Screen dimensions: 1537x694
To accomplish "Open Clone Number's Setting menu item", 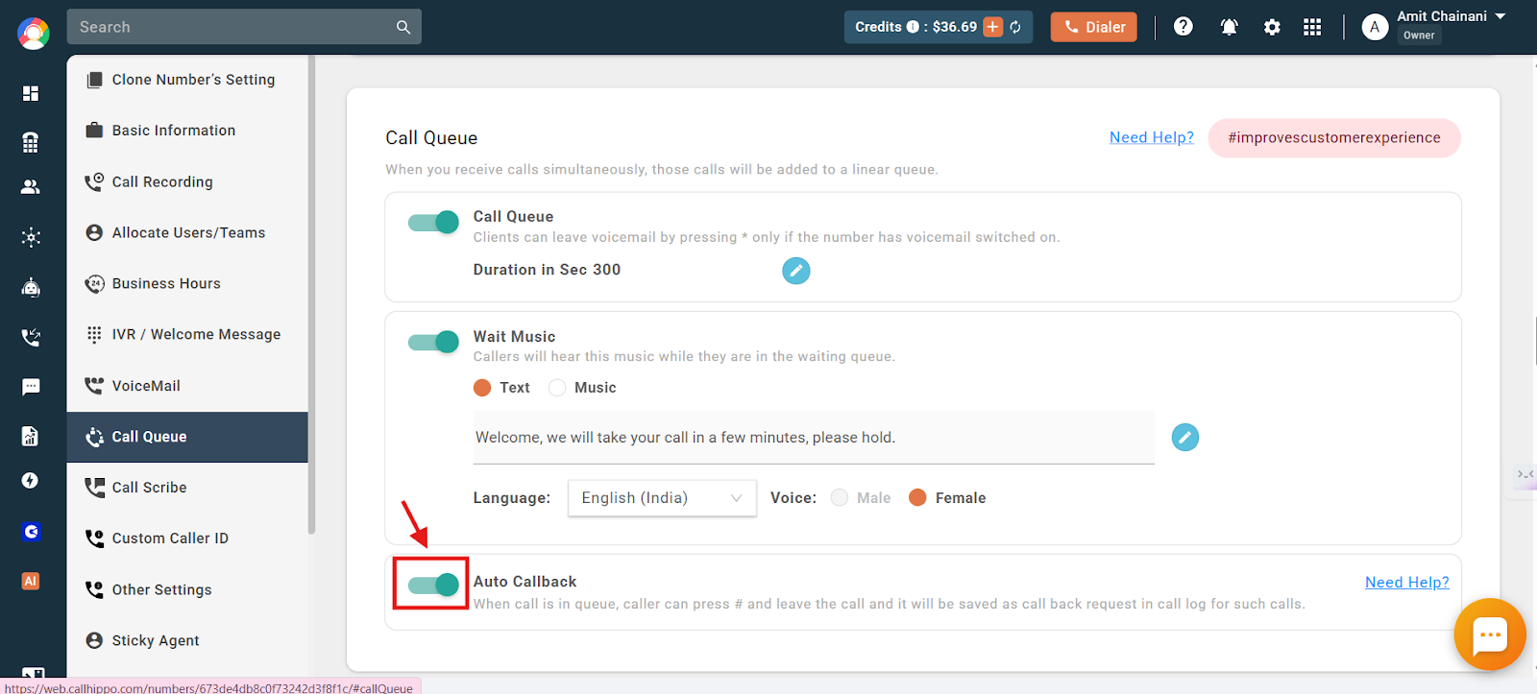I will pos(187,80).
